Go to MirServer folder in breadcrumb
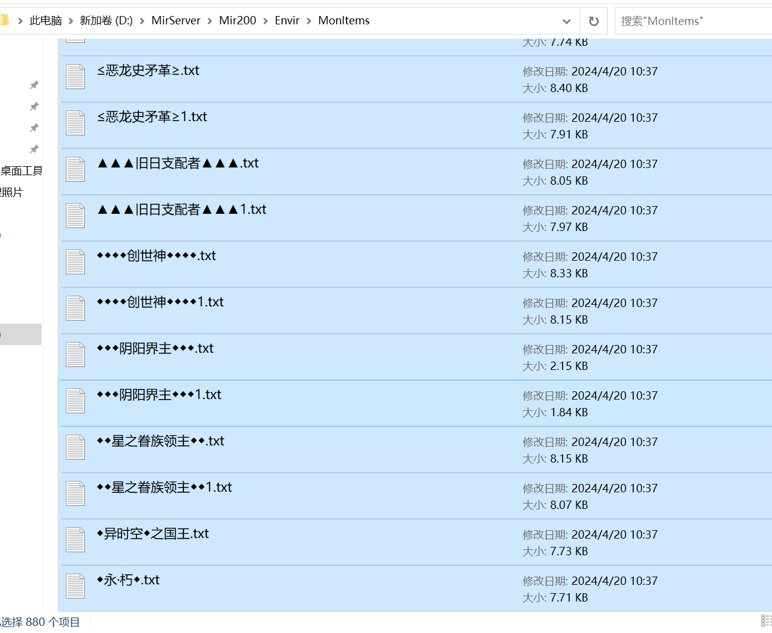Image resolution: width=772 pixels, height=633 pixels. tap(176, 21)
